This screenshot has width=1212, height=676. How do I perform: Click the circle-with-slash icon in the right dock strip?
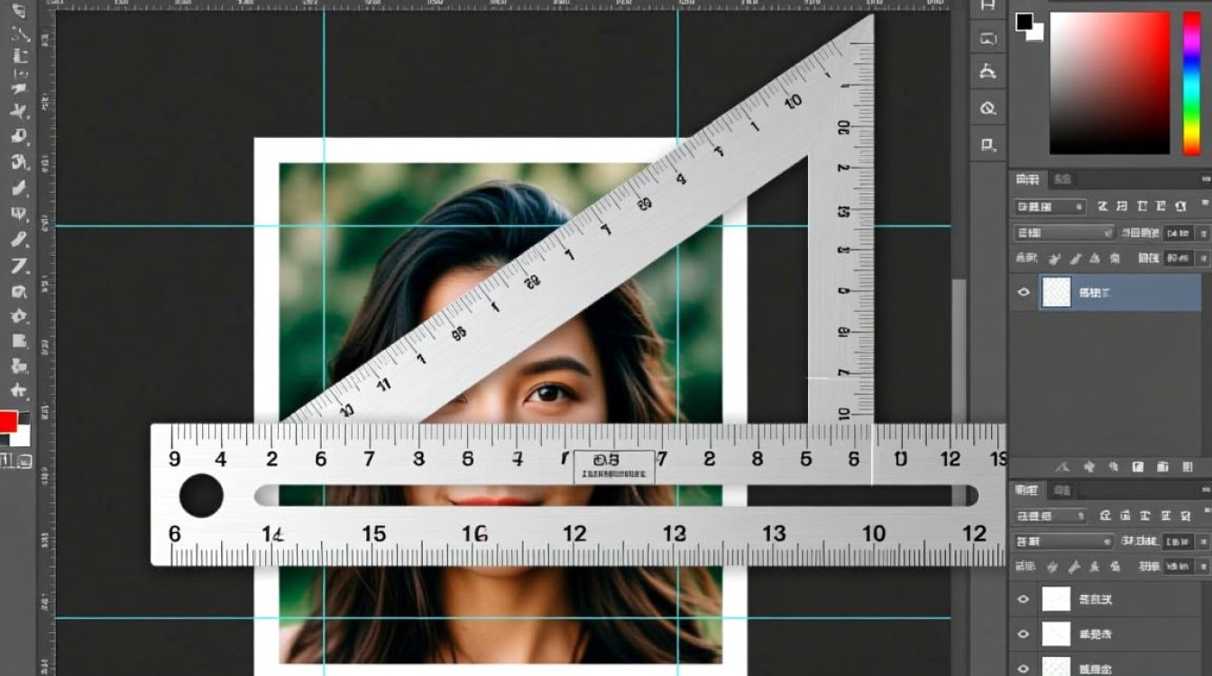tap(987, 109)
